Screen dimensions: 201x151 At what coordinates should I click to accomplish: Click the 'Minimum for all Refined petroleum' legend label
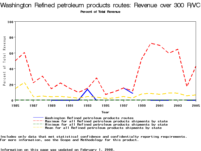coord(106,125)
